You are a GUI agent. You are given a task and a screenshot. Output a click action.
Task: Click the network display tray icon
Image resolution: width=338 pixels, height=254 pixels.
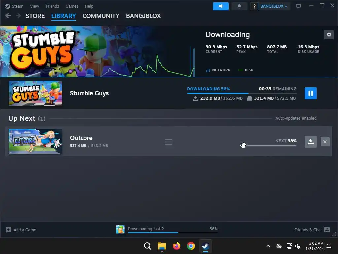point(289,246)
